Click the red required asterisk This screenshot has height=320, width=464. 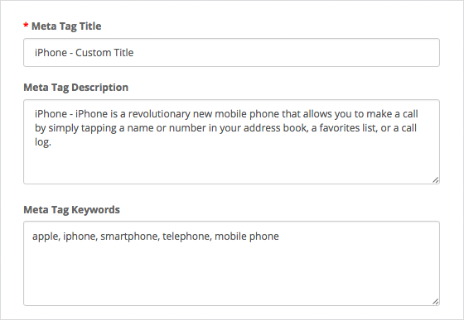coord(26,26)
